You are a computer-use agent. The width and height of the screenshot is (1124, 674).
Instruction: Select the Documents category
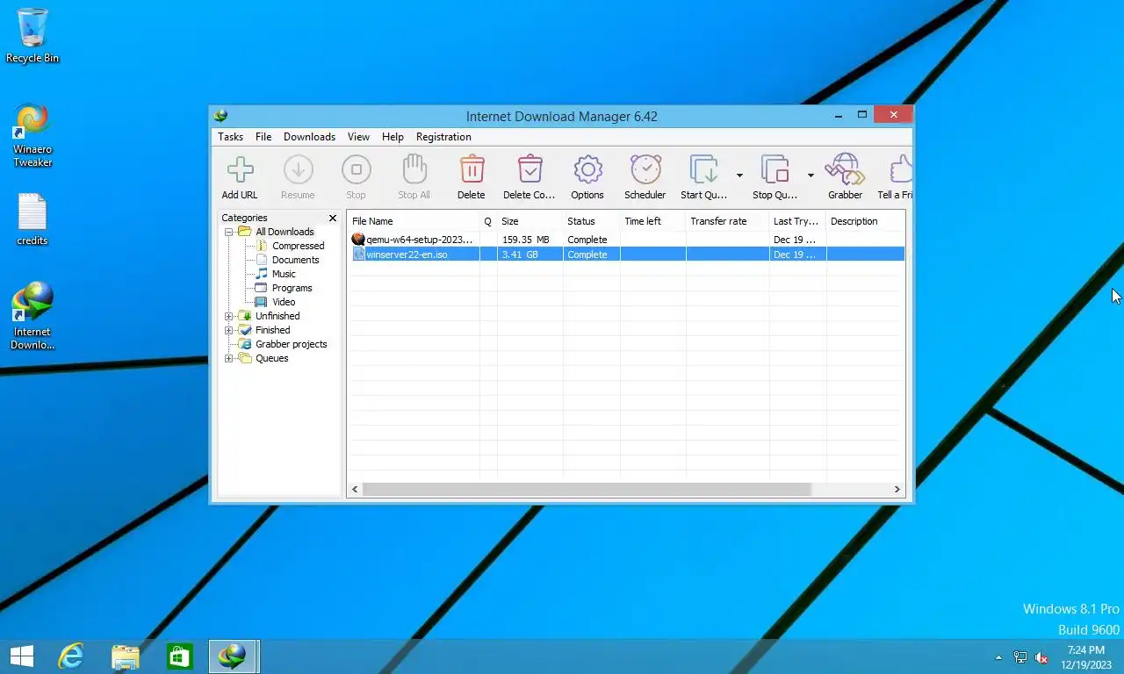[x=295, y=260]
